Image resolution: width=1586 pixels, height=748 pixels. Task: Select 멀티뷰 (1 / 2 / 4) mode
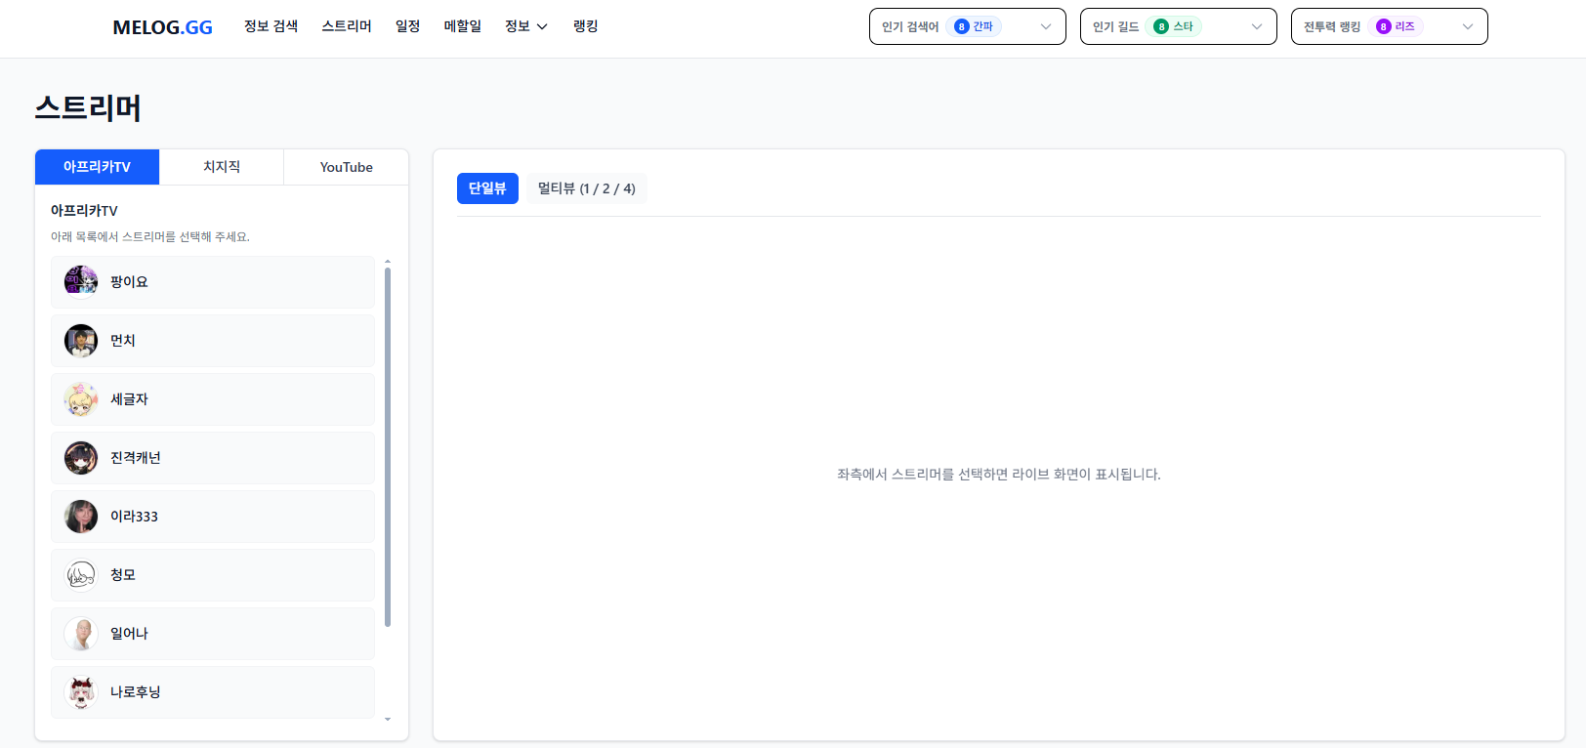pos(586,188)
